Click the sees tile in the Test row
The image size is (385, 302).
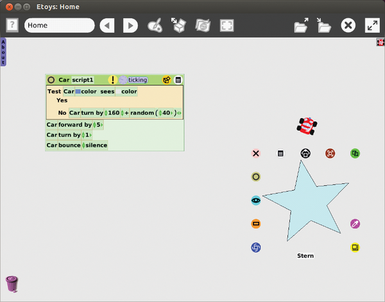[x=107, y=92]
